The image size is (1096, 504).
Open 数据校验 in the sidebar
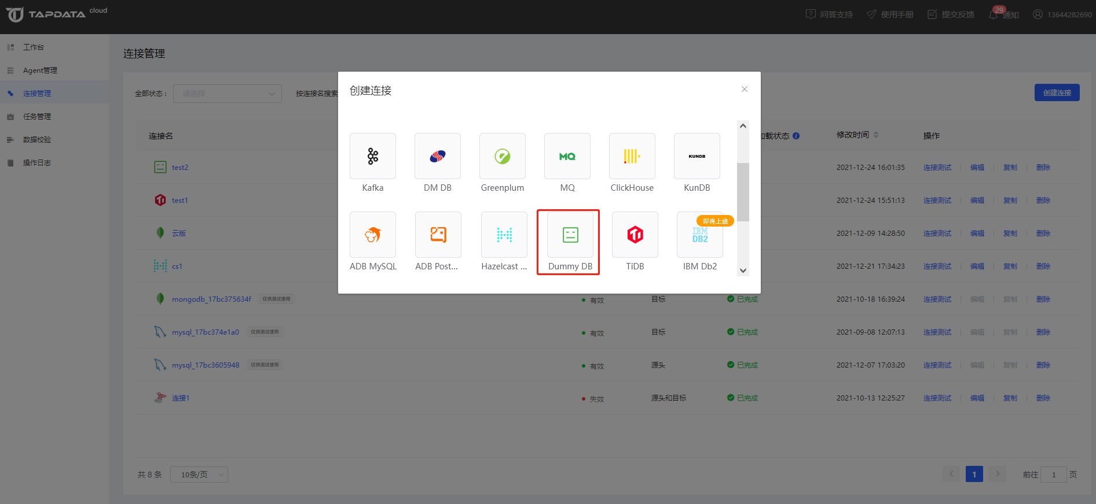coord(54,139)
